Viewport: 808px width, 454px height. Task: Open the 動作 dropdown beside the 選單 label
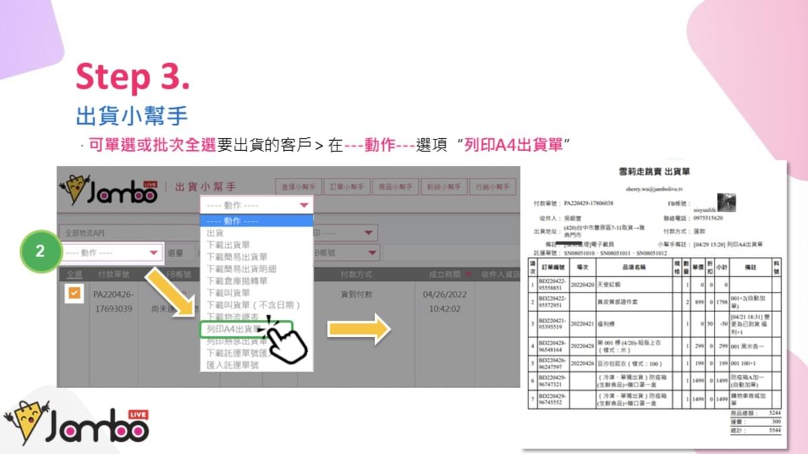point(110,253)
